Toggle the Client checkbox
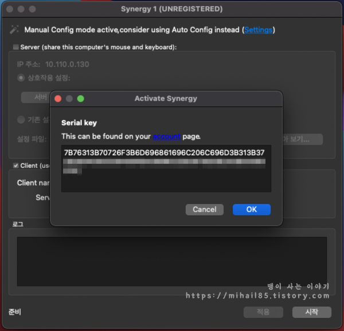344x331 pixels. [x=15, y=165]
